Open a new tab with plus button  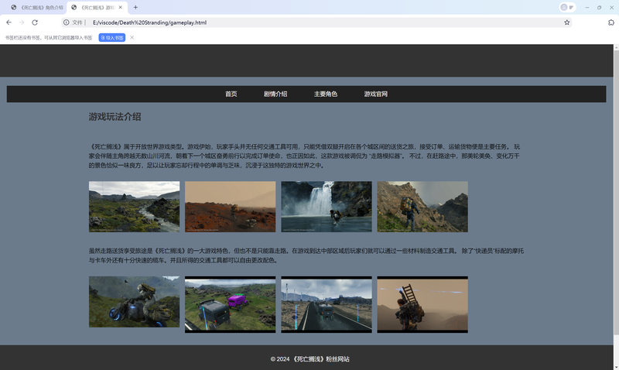(135, 7)
